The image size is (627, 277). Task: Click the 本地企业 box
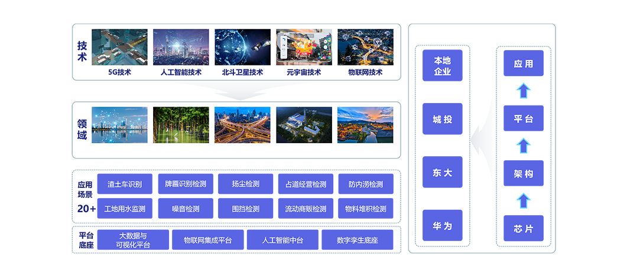442,66
